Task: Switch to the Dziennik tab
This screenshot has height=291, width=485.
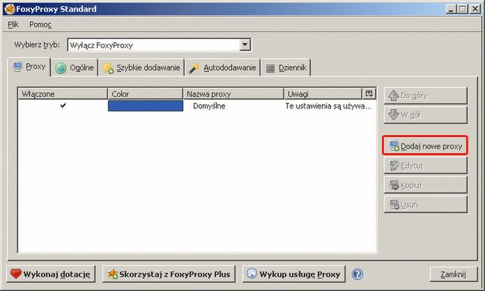Action: pos(286,68)
